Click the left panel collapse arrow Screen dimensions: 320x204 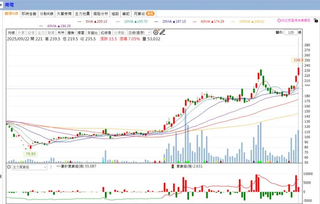click(0, 176)
